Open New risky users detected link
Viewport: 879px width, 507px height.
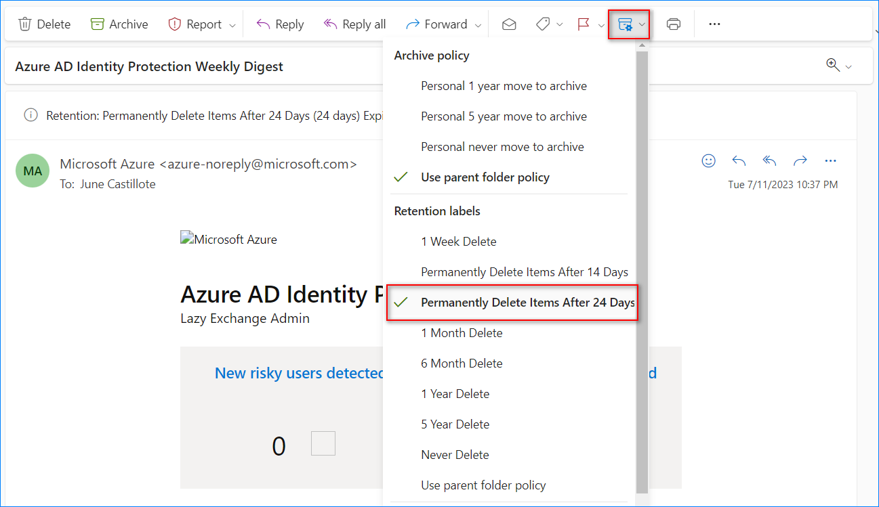299,373
